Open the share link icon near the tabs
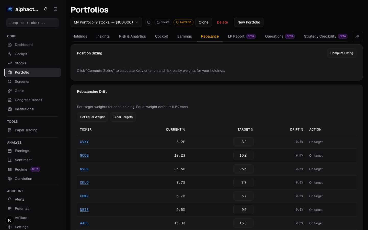This screenshot has height=230, width=368. tap(357, 36)
